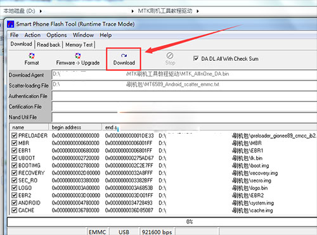Toggle DA DL All With Check Sum checkbox
317x235 pixels.
(196, 58)
